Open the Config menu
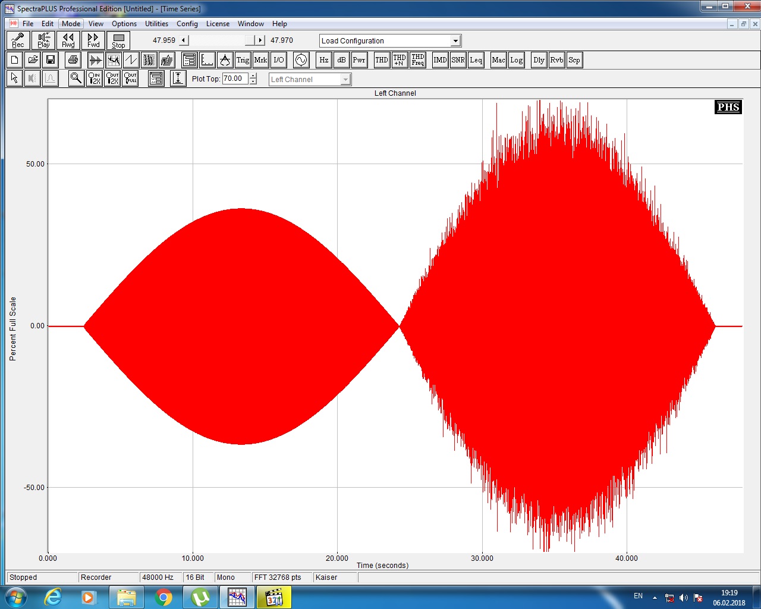Image resolution: width=761 pixels, height=609 pixels. pos(187,24)
